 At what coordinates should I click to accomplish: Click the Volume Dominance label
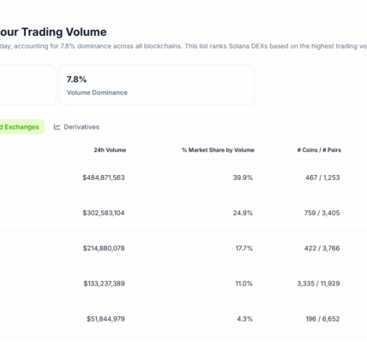pos(97,93)
